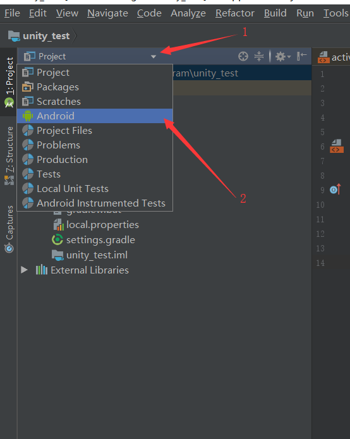
Task: Click line number 1 in gutter
Action: (322, 74)
